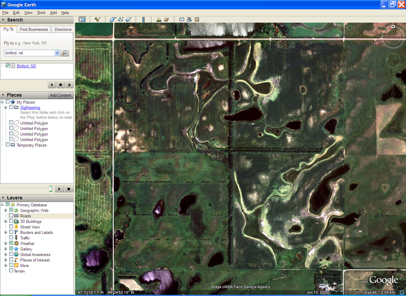406x296 pixels.
Task: Open the Sightseeing link
Action: coord(30,107)
